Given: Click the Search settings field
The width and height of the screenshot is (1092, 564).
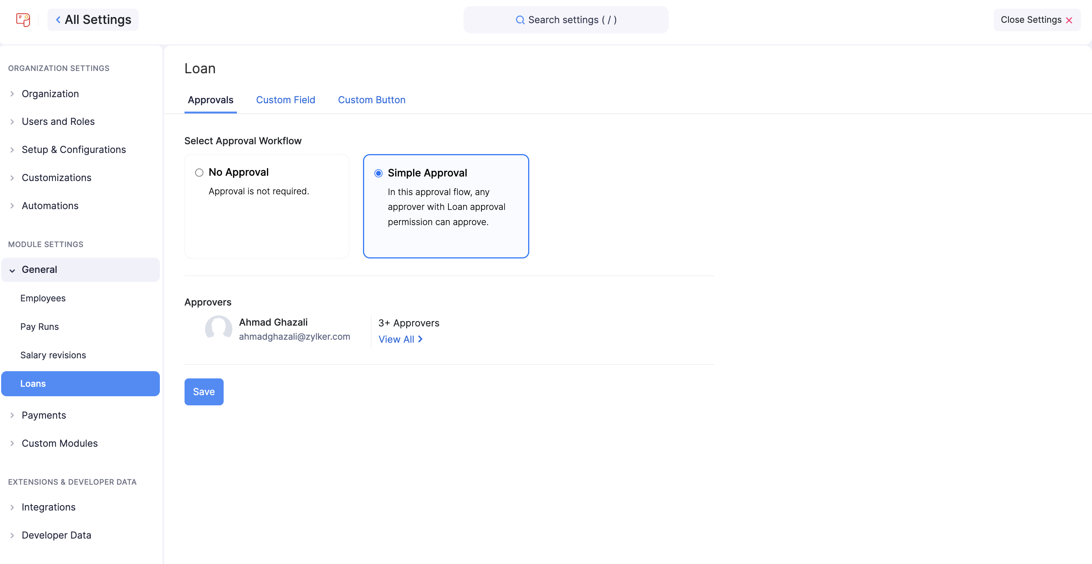Looking at the screenshot, I should click(x=567, y=19).
